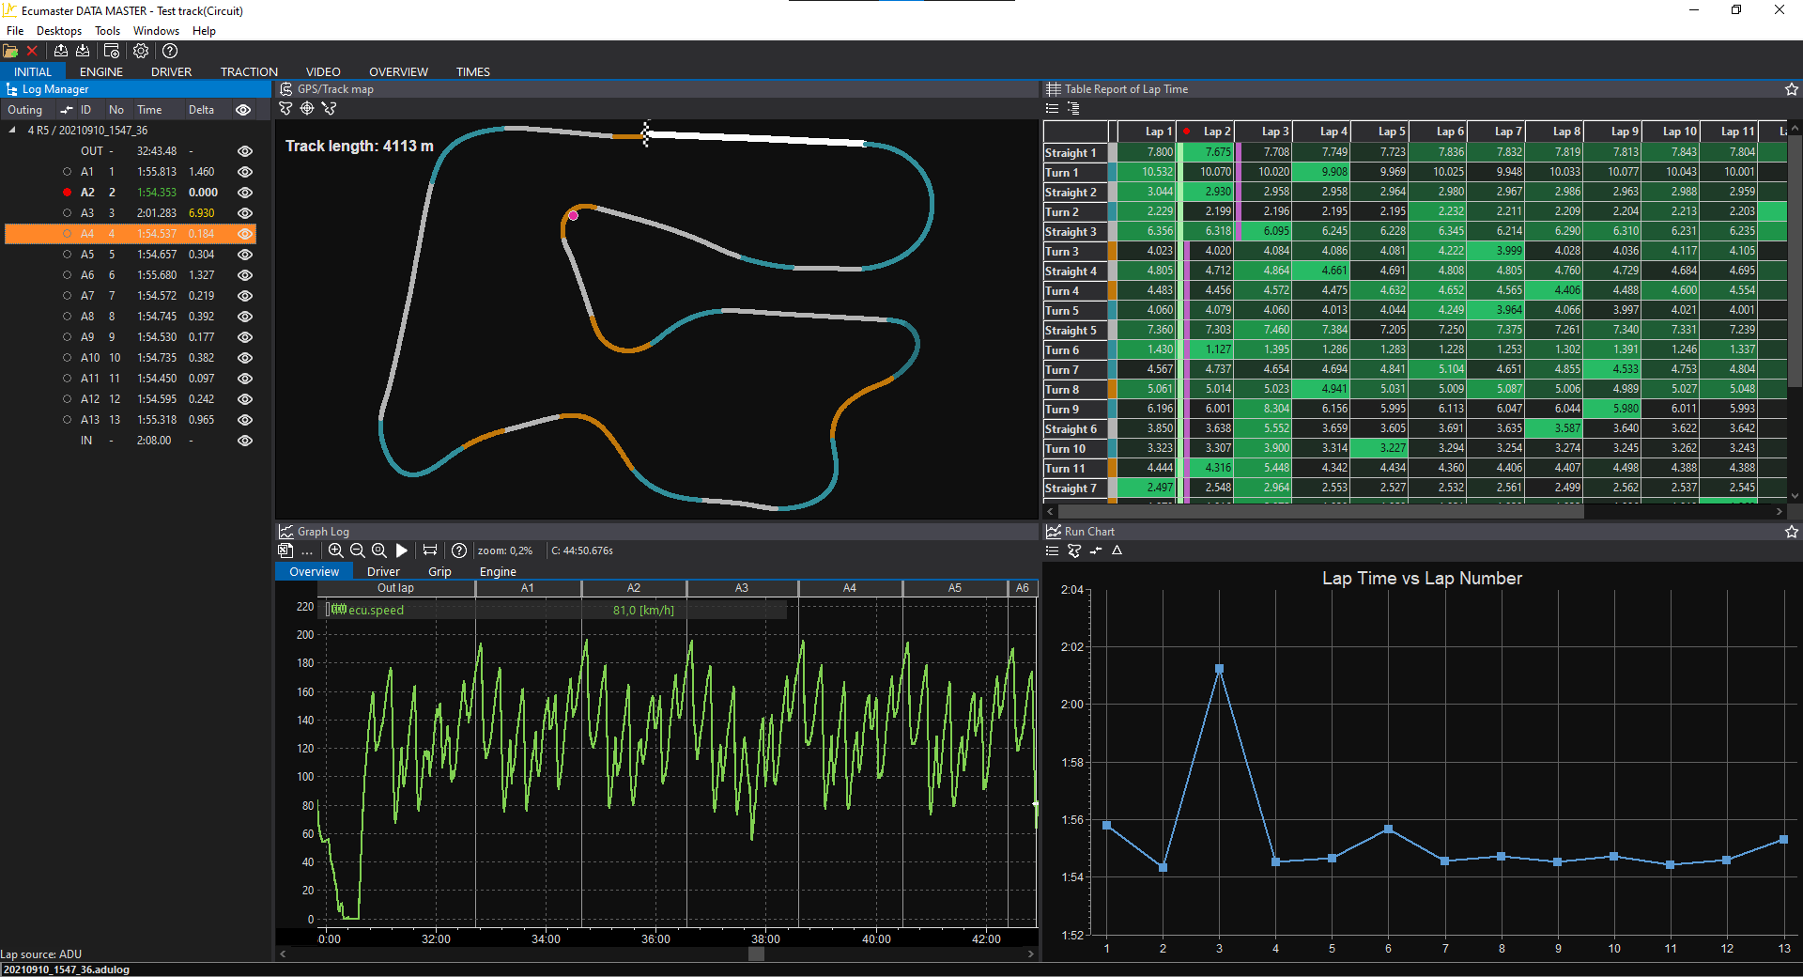Image resolution: width=1803 pixels, height=977 pixels.
Task: Click the Excel export icon in Graph Log
Action: click(285, 551)
